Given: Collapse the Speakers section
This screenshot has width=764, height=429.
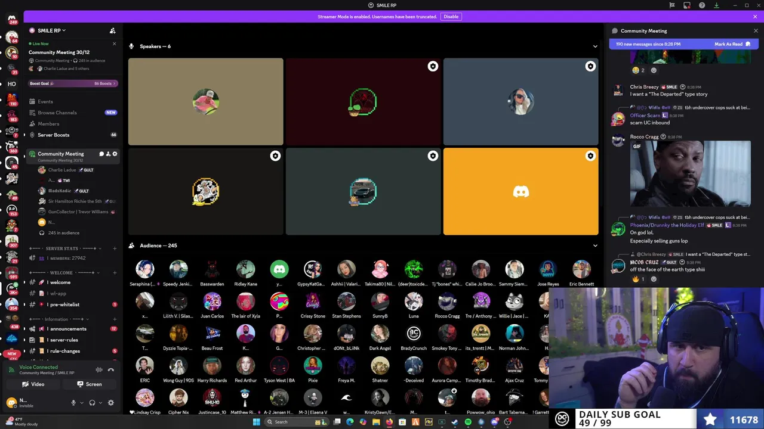Looking at the screenshot, I should click(594, 46).
